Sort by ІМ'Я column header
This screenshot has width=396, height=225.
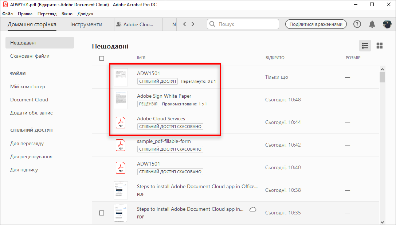[141, 58]
